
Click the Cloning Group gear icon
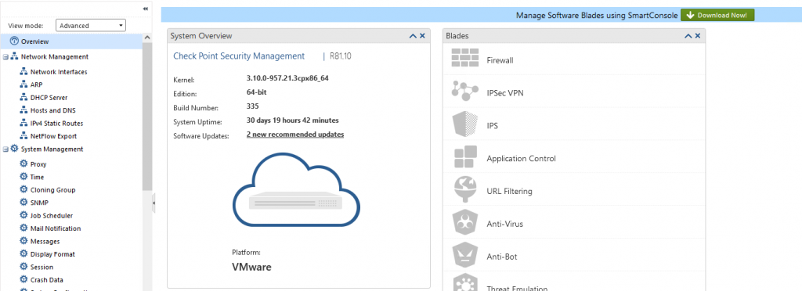pyautogui.click(x=23, y=189)
